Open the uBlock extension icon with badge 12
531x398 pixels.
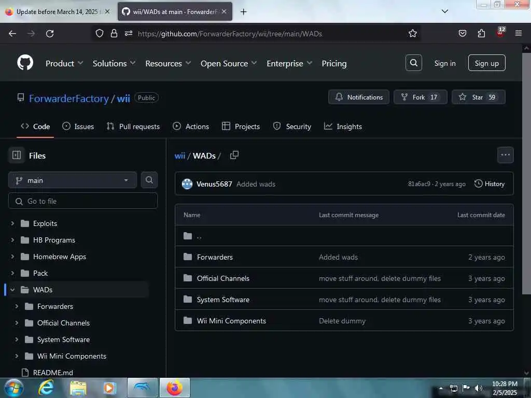point(500,33)
